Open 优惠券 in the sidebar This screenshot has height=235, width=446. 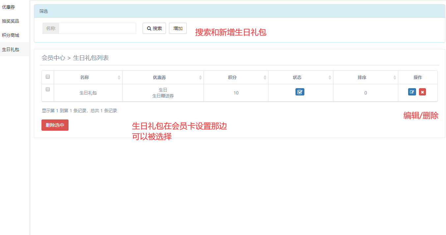coord(9,7)
